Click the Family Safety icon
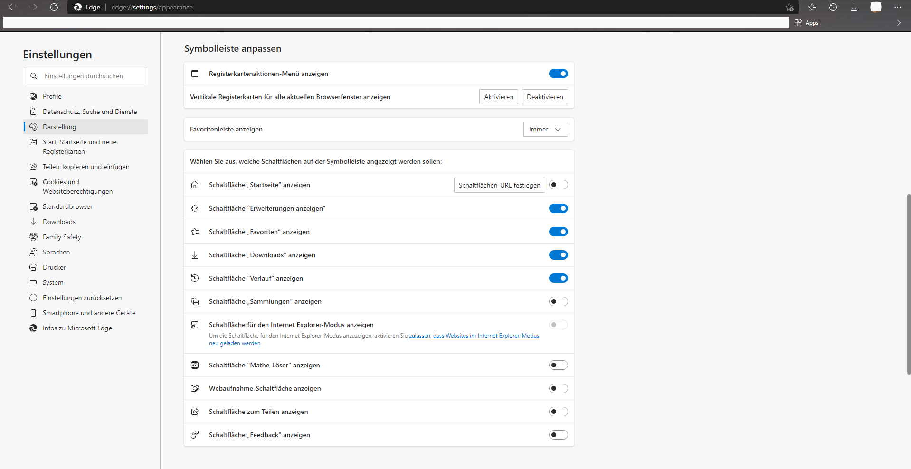 tap(33, 237)
